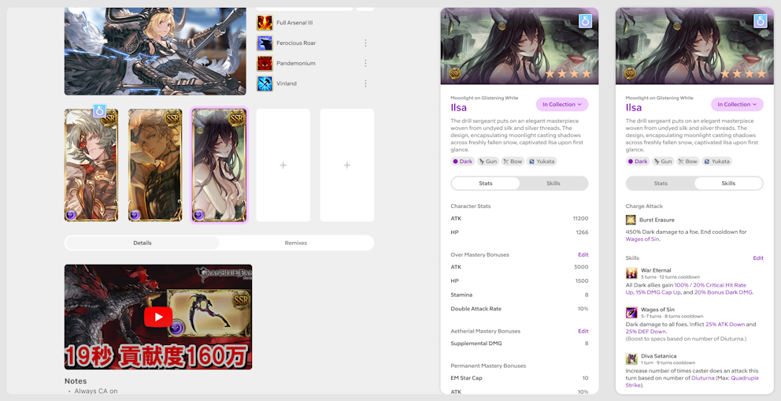Click 25% DEF Down link
781x401 pixels.
646,332
